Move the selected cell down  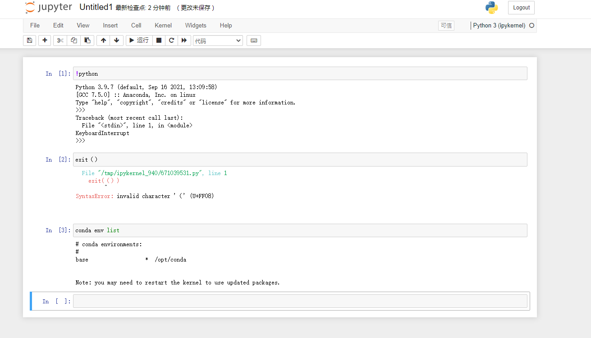pos(116,40)
